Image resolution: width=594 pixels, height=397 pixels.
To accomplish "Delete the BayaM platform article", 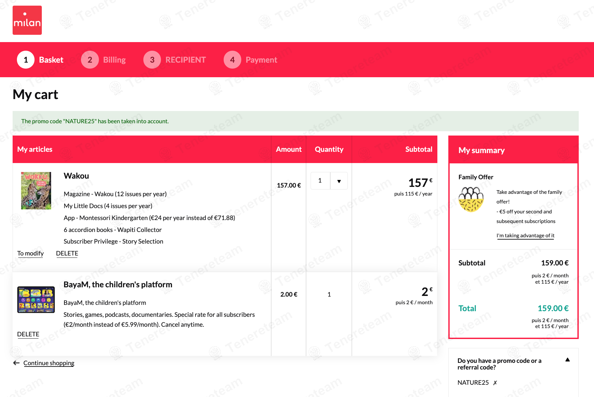I will 28,334.
